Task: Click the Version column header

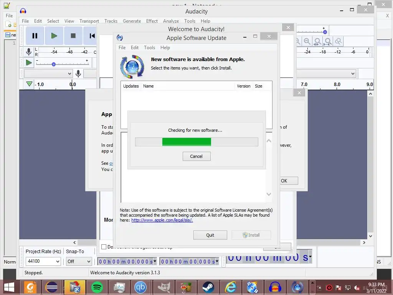Action: (243, 86)
